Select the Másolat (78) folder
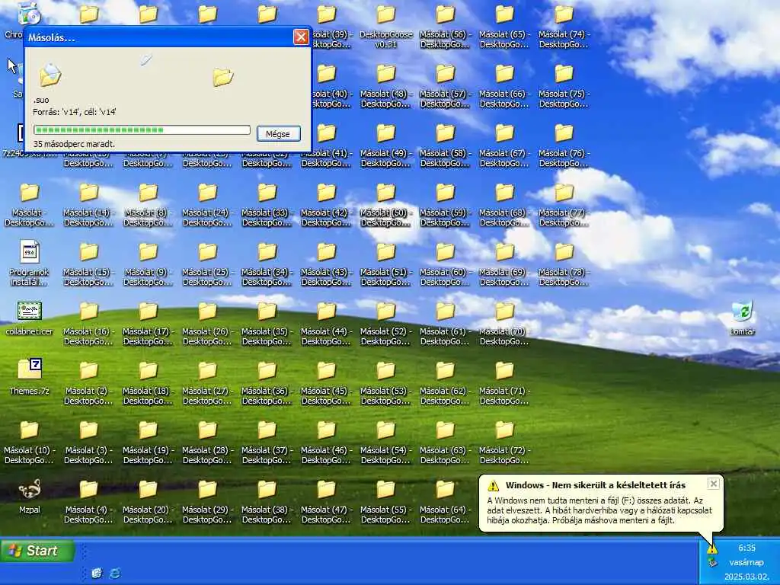The height and width of the screenshot is (585, 780). (x=564, y=264)
